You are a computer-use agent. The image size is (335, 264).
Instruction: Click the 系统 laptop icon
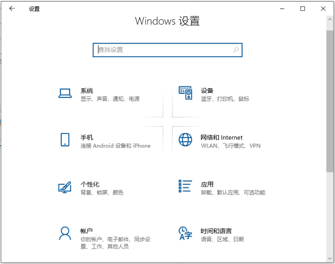click(65, 93)
